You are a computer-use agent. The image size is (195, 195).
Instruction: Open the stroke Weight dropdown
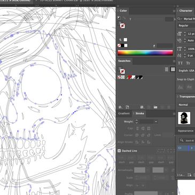click(x=156, y=122)
